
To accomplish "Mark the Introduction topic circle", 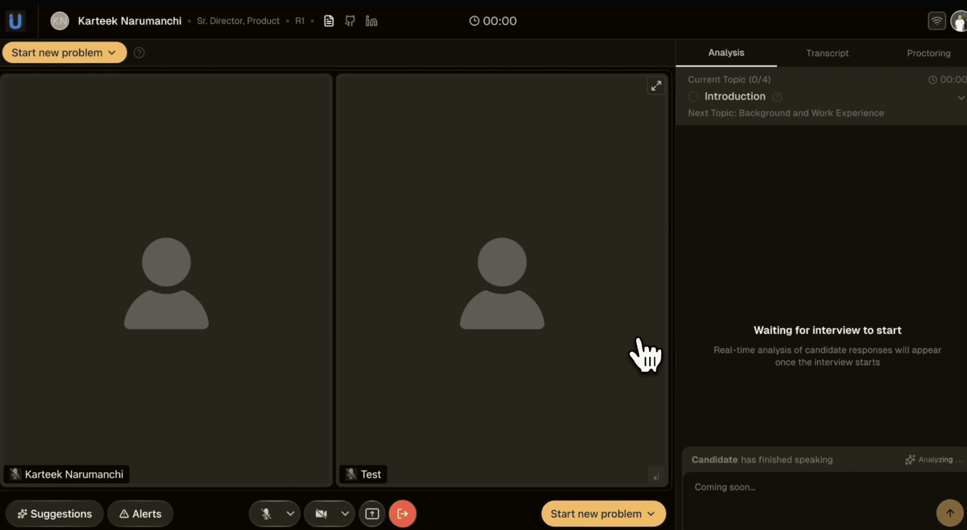I will click(x=693, y=96).
